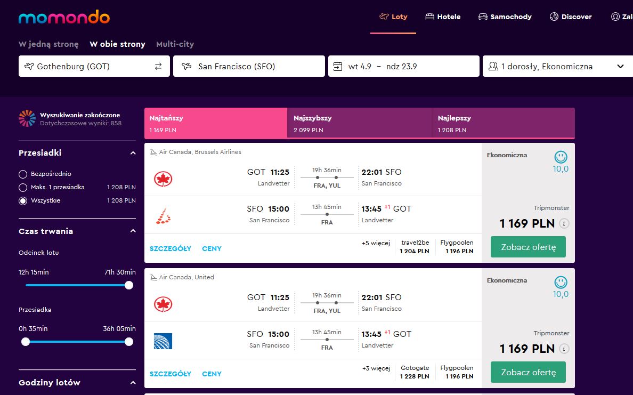The height and width of the screenshot is (395, 633).
Task: Select the Bezpośrednio radio option
Action: pos(23,174)
